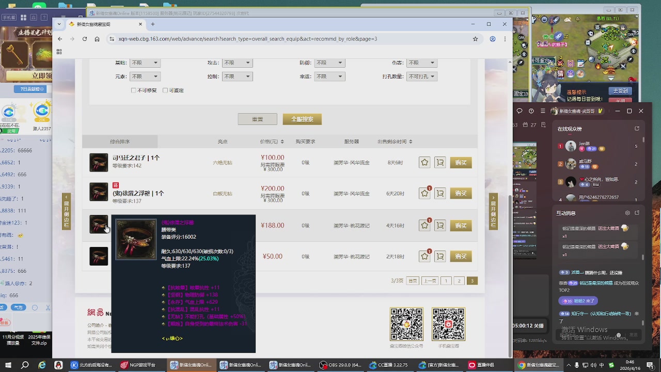Select the 综合排序 sort tab

point(120,142)
